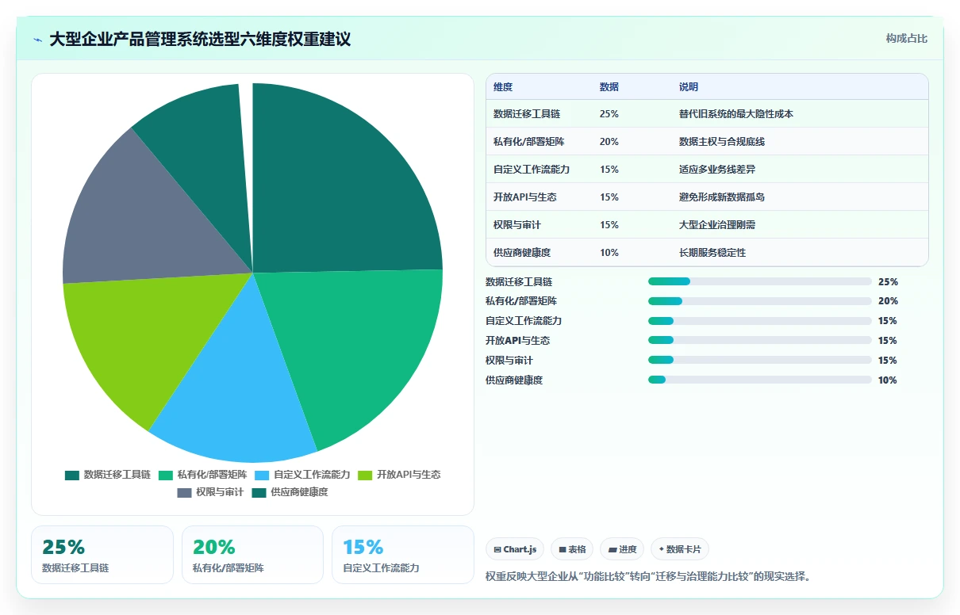Viewport: 960px width, 615px height.
Task: Click table cell 权限与审计
Action: click(517, 225)
